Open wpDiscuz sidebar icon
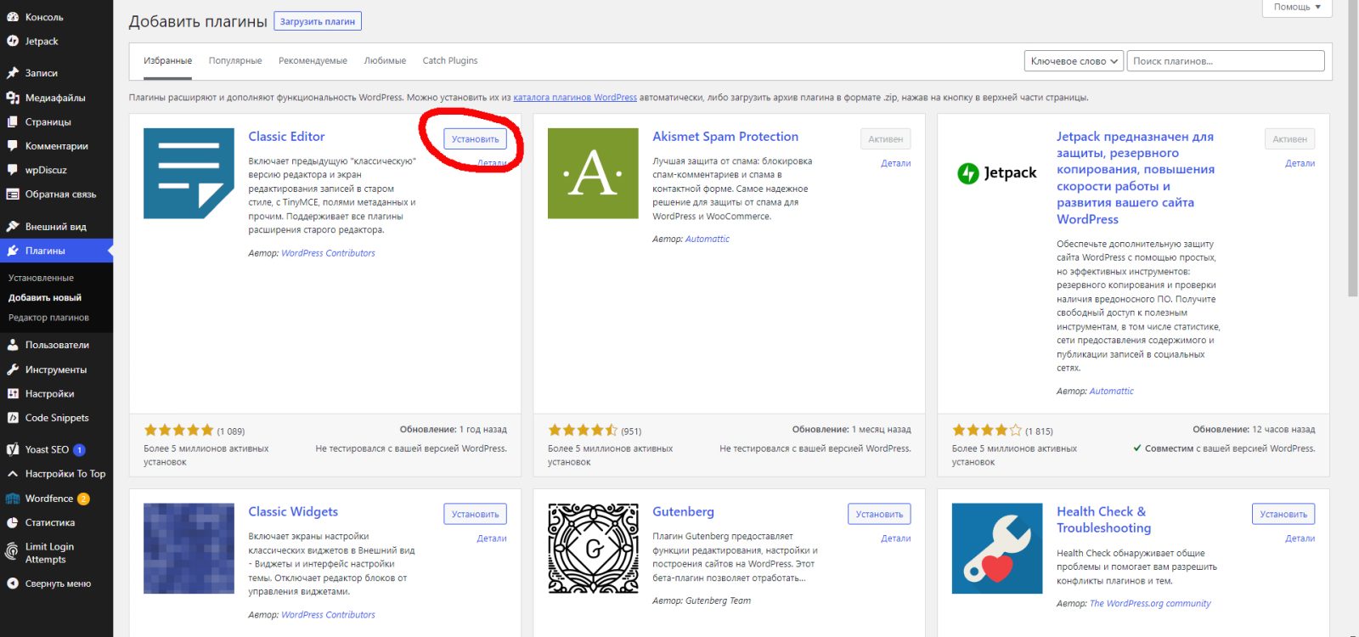The height and width of the screenshot is (637, 1359). click(x=13, y=170)
